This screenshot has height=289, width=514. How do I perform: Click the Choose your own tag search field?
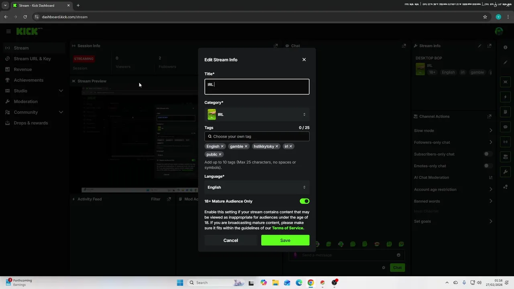coord(257,136)
